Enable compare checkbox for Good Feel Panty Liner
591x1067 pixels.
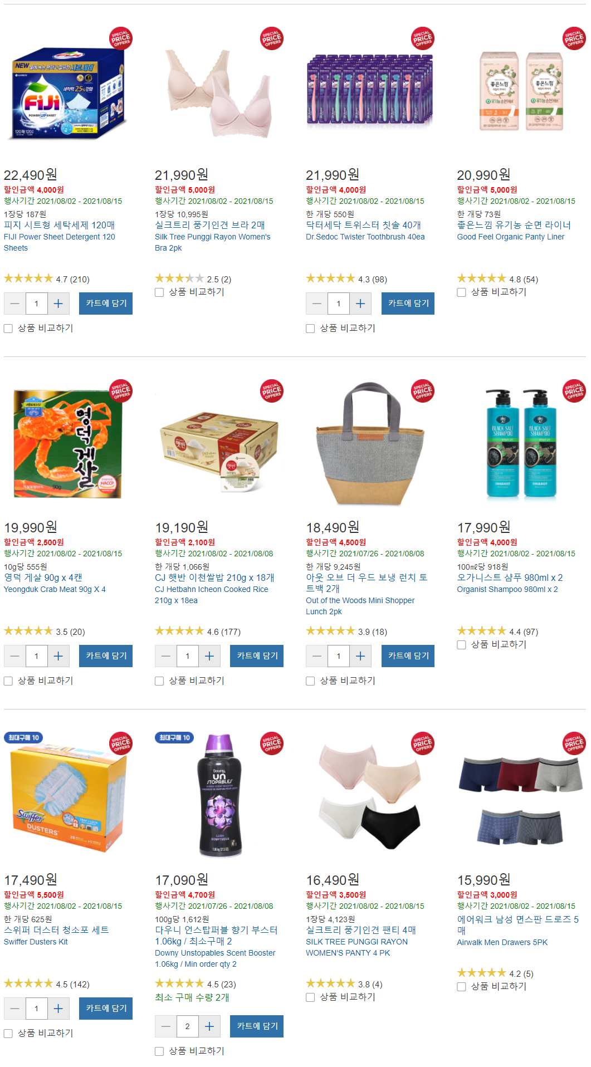coord(461,292)
